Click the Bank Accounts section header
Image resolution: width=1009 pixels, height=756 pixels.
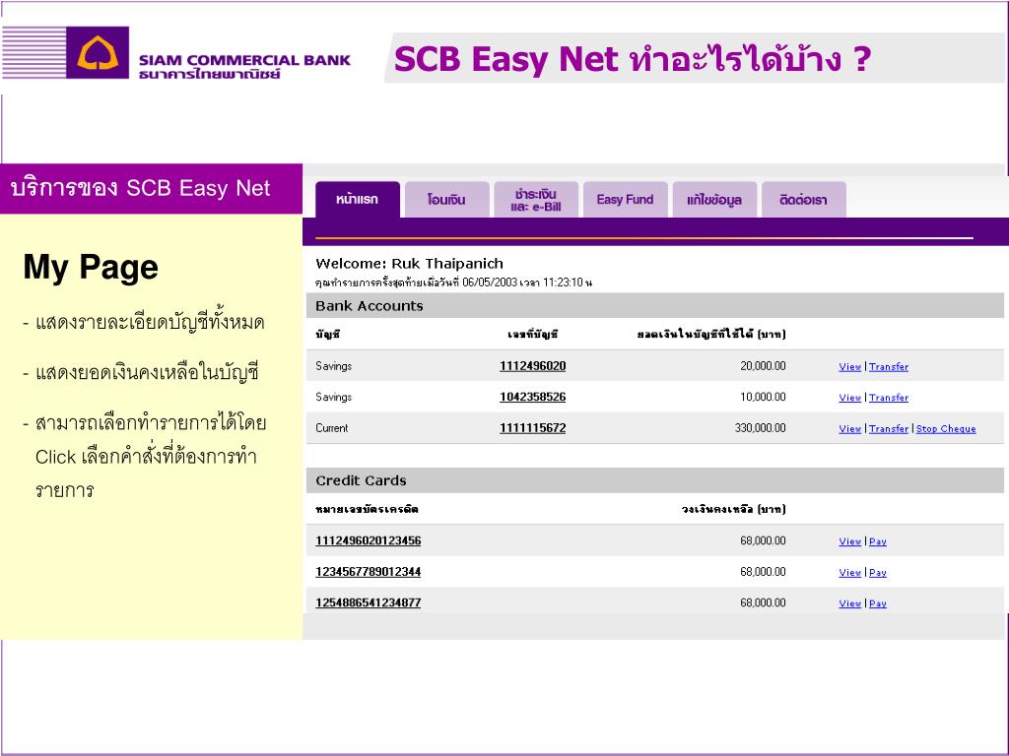655,306
